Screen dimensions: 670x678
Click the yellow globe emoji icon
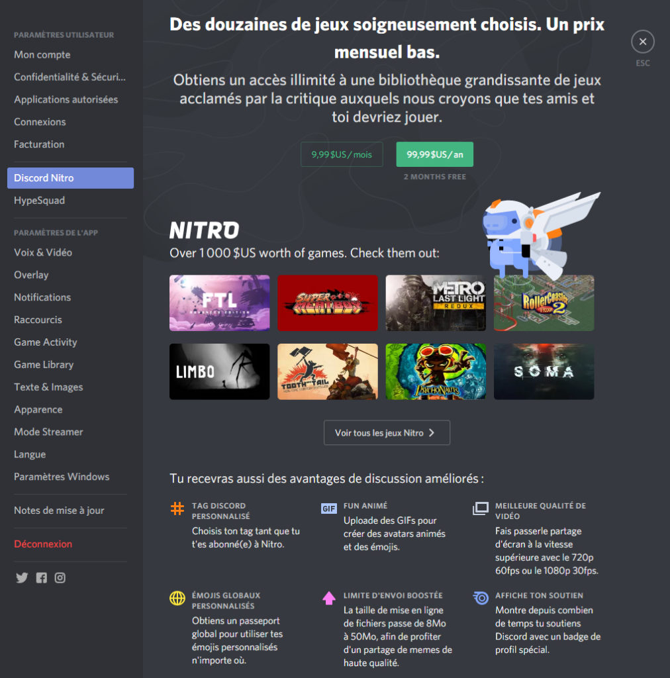(177, 598)
